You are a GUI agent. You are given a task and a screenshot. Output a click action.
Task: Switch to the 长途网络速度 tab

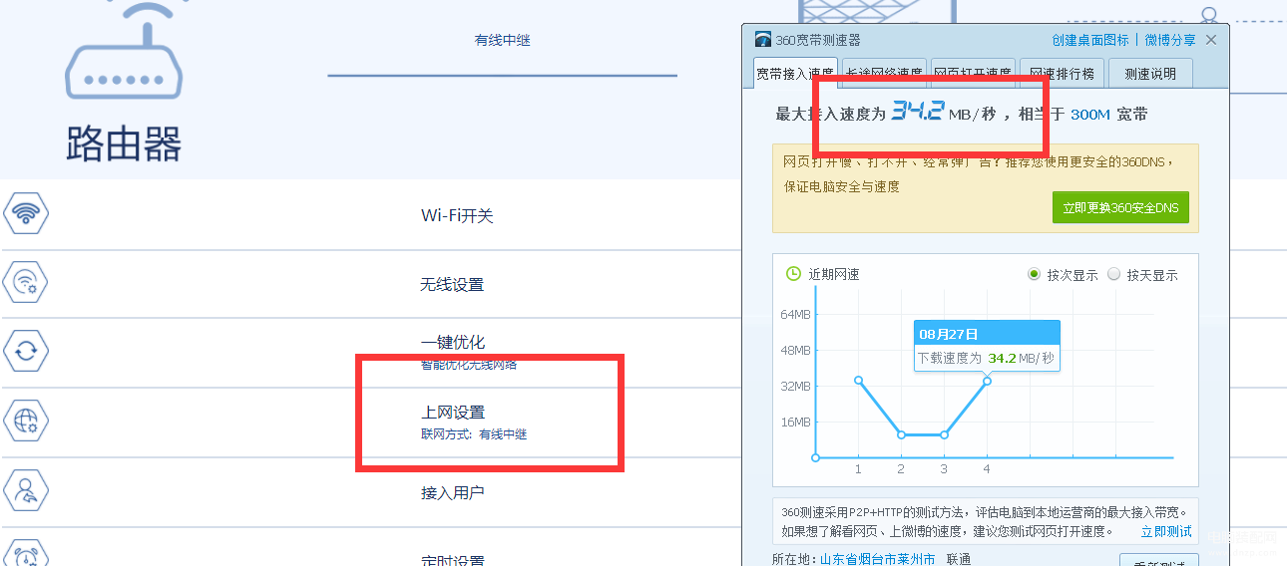[x=884, y=73]
